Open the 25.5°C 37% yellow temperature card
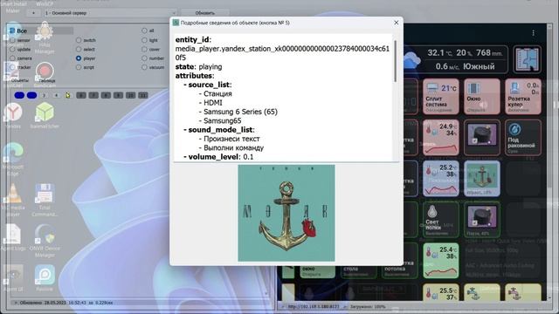Image resolution: width=559 pixels, height=314 pixels. click(441, 293)
